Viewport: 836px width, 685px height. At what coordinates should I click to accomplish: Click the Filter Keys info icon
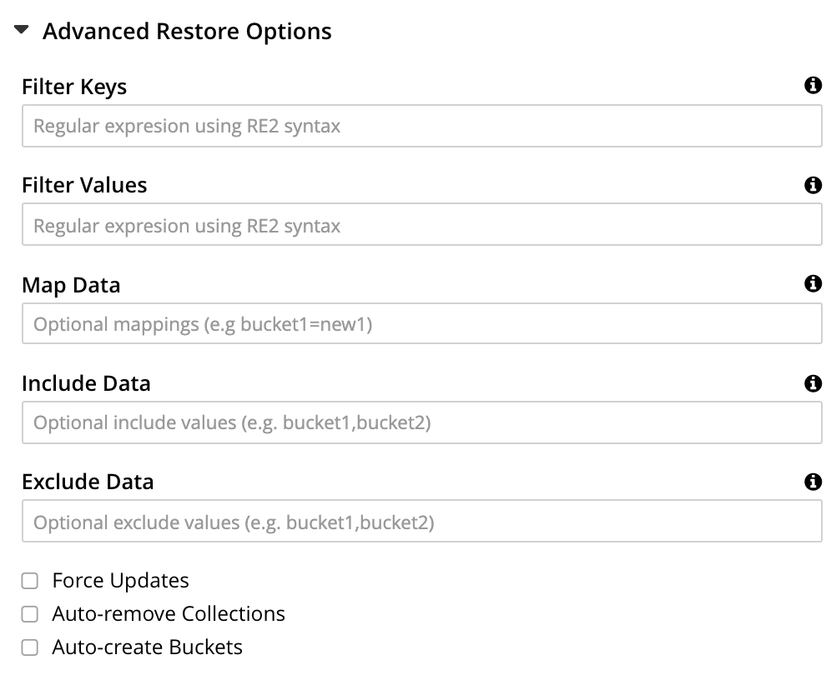click(813, 86)
